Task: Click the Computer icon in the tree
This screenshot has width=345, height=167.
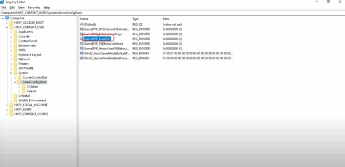Action: point(7,18)
